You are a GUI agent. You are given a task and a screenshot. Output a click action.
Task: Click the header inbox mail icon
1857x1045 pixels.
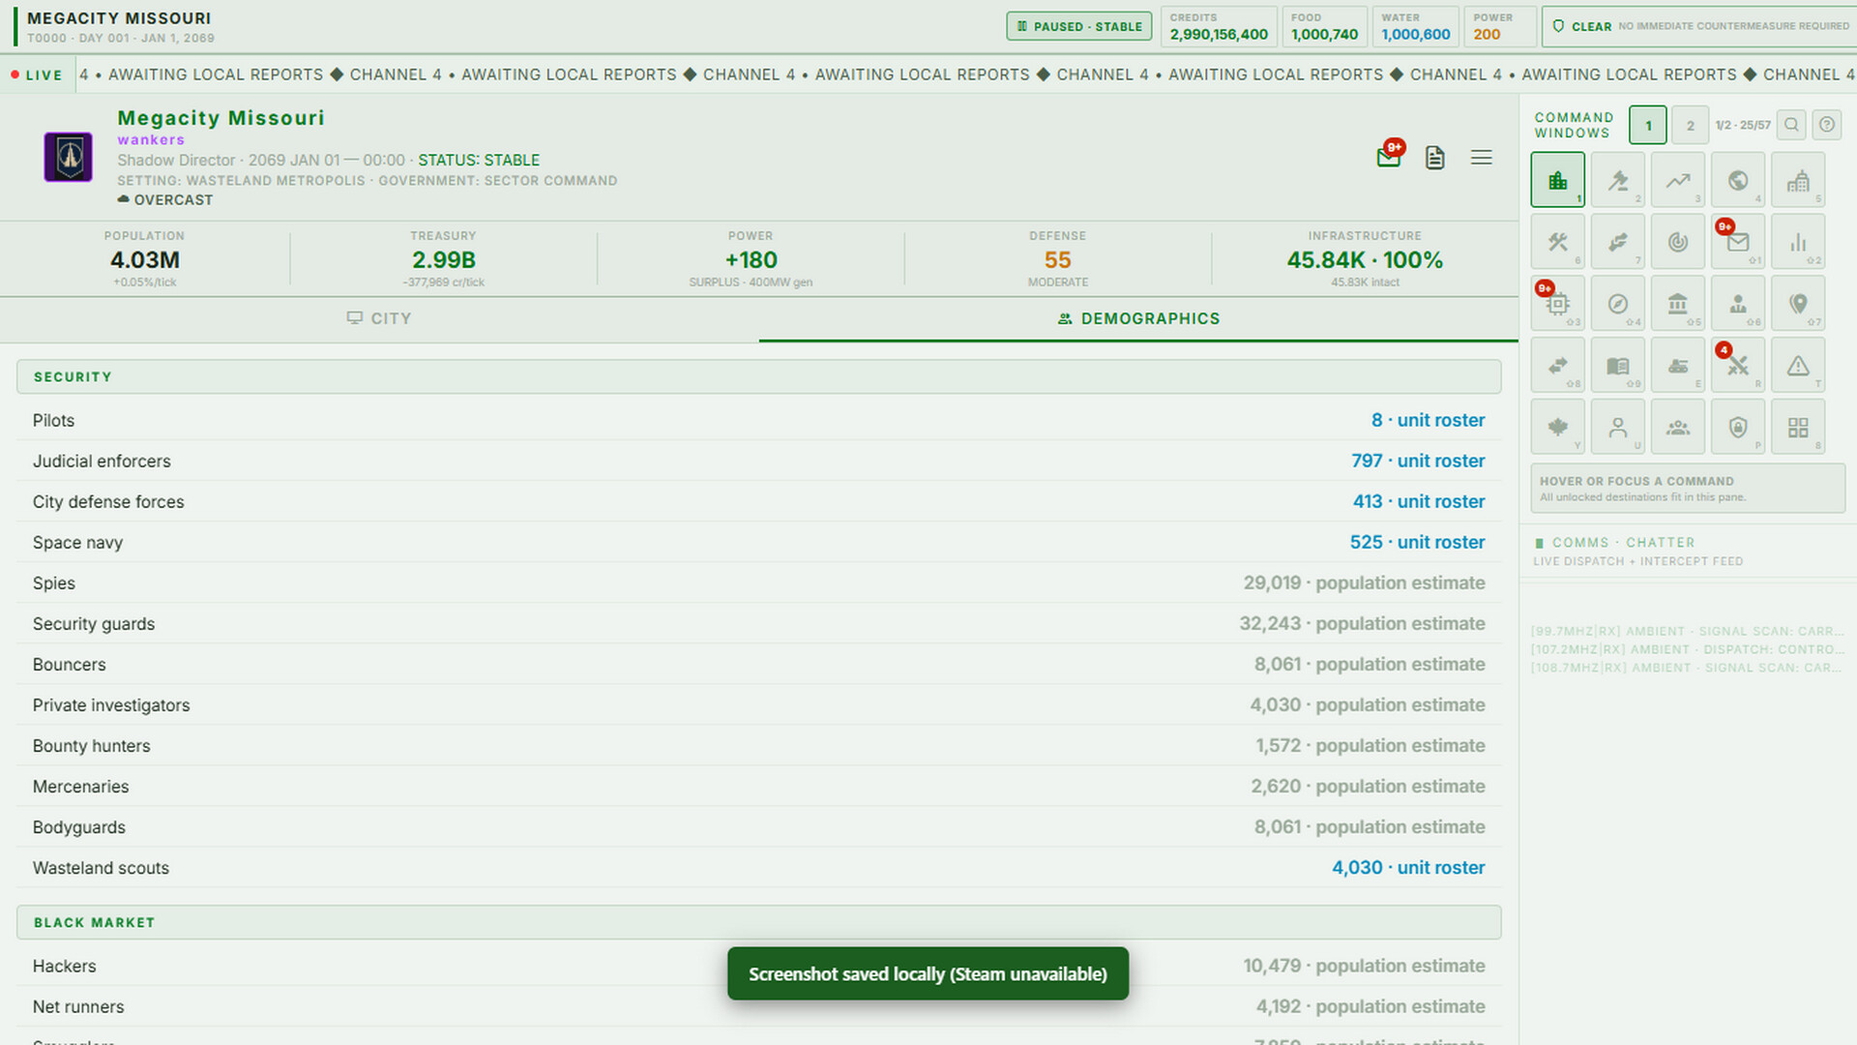pyautogui.click(x=1389, y=157)
